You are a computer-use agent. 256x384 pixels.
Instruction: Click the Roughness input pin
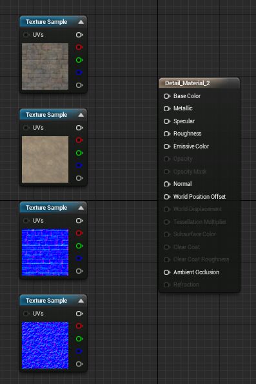[x=167, y=134]
